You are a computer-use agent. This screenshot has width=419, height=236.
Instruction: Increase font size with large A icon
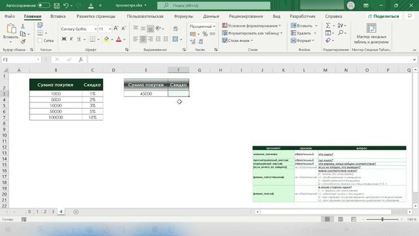[116, 28]
